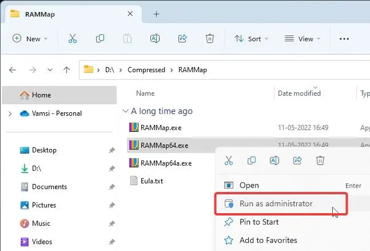The height and width of the screenshot is (251, 370).
Task: Click the pin icon beside Pictures
Action: click(x=112, y=205)
